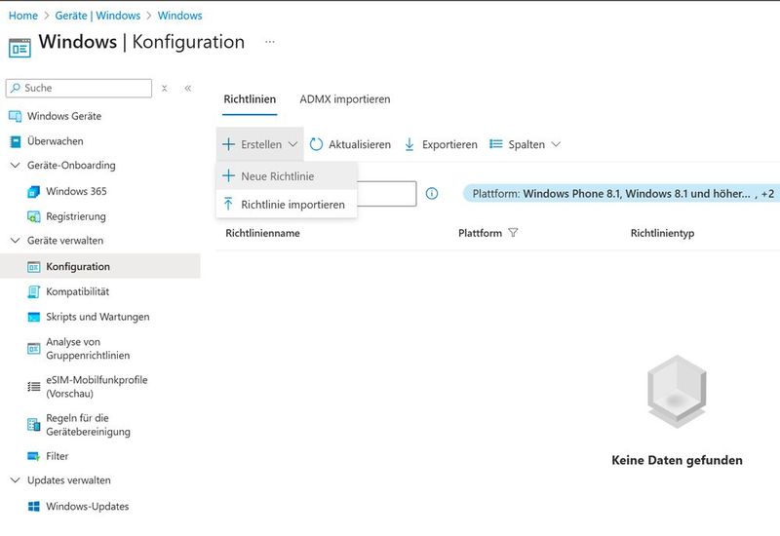Collapse the Geräte verwalten section chevron

[16, 241]
